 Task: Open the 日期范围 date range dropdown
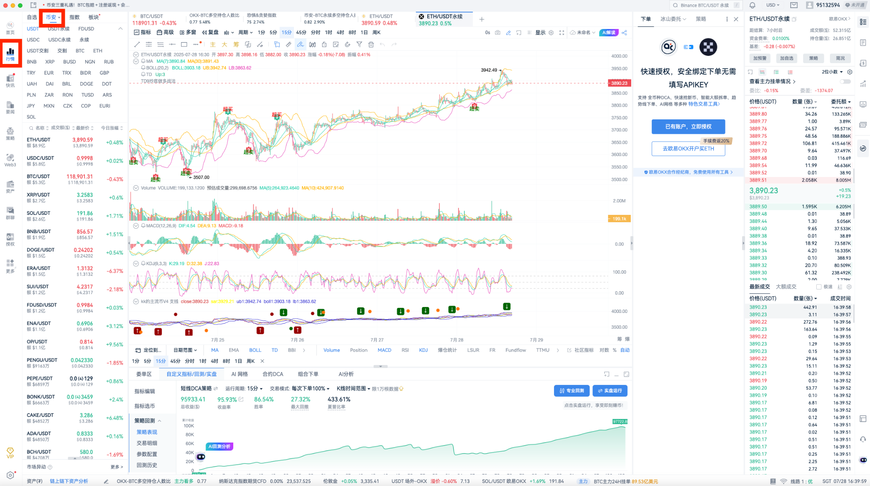click(185, 350)
